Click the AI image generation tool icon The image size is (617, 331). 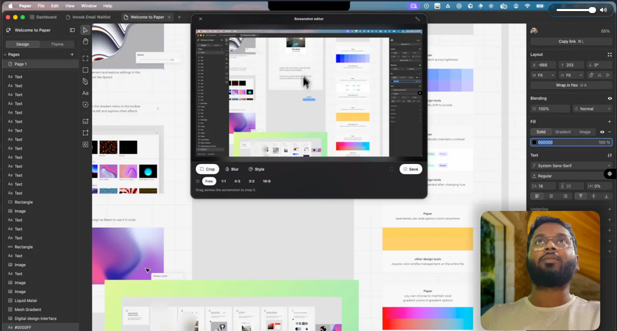85,121
